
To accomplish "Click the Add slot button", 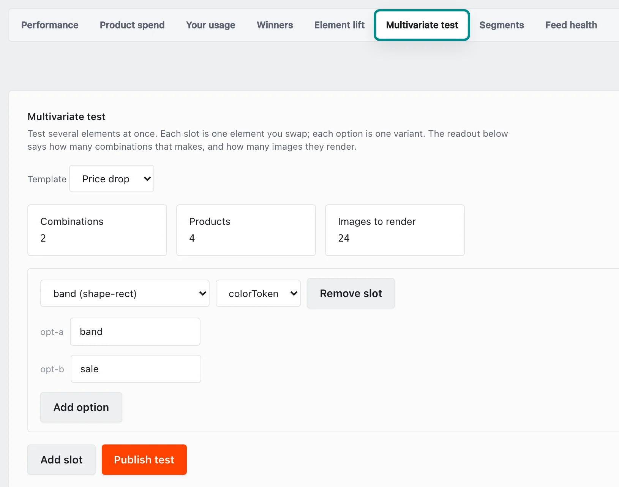I will (62, 460).
